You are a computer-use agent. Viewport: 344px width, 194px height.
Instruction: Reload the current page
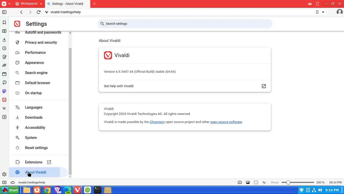(x=39, y=12)
